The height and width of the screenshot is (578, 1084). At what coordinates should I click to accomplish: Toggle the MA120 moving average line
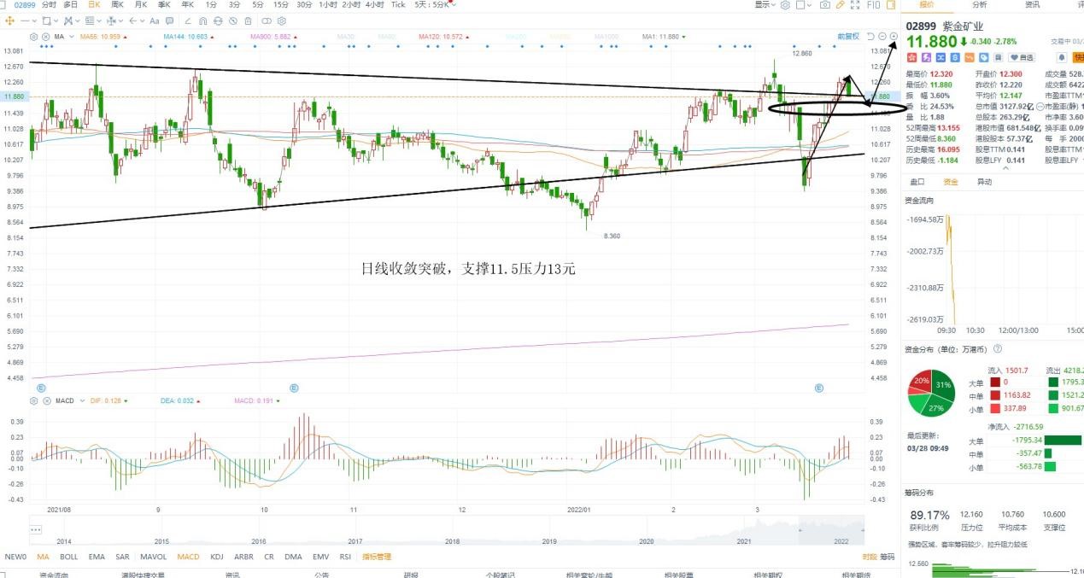[x=443, y=37]
